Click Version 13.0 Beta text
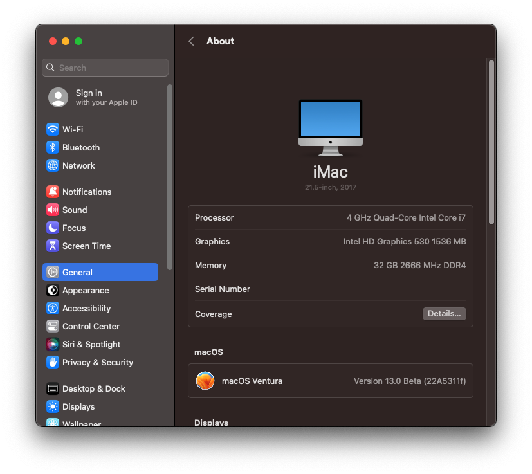532x474 pixels. point(410,381)
